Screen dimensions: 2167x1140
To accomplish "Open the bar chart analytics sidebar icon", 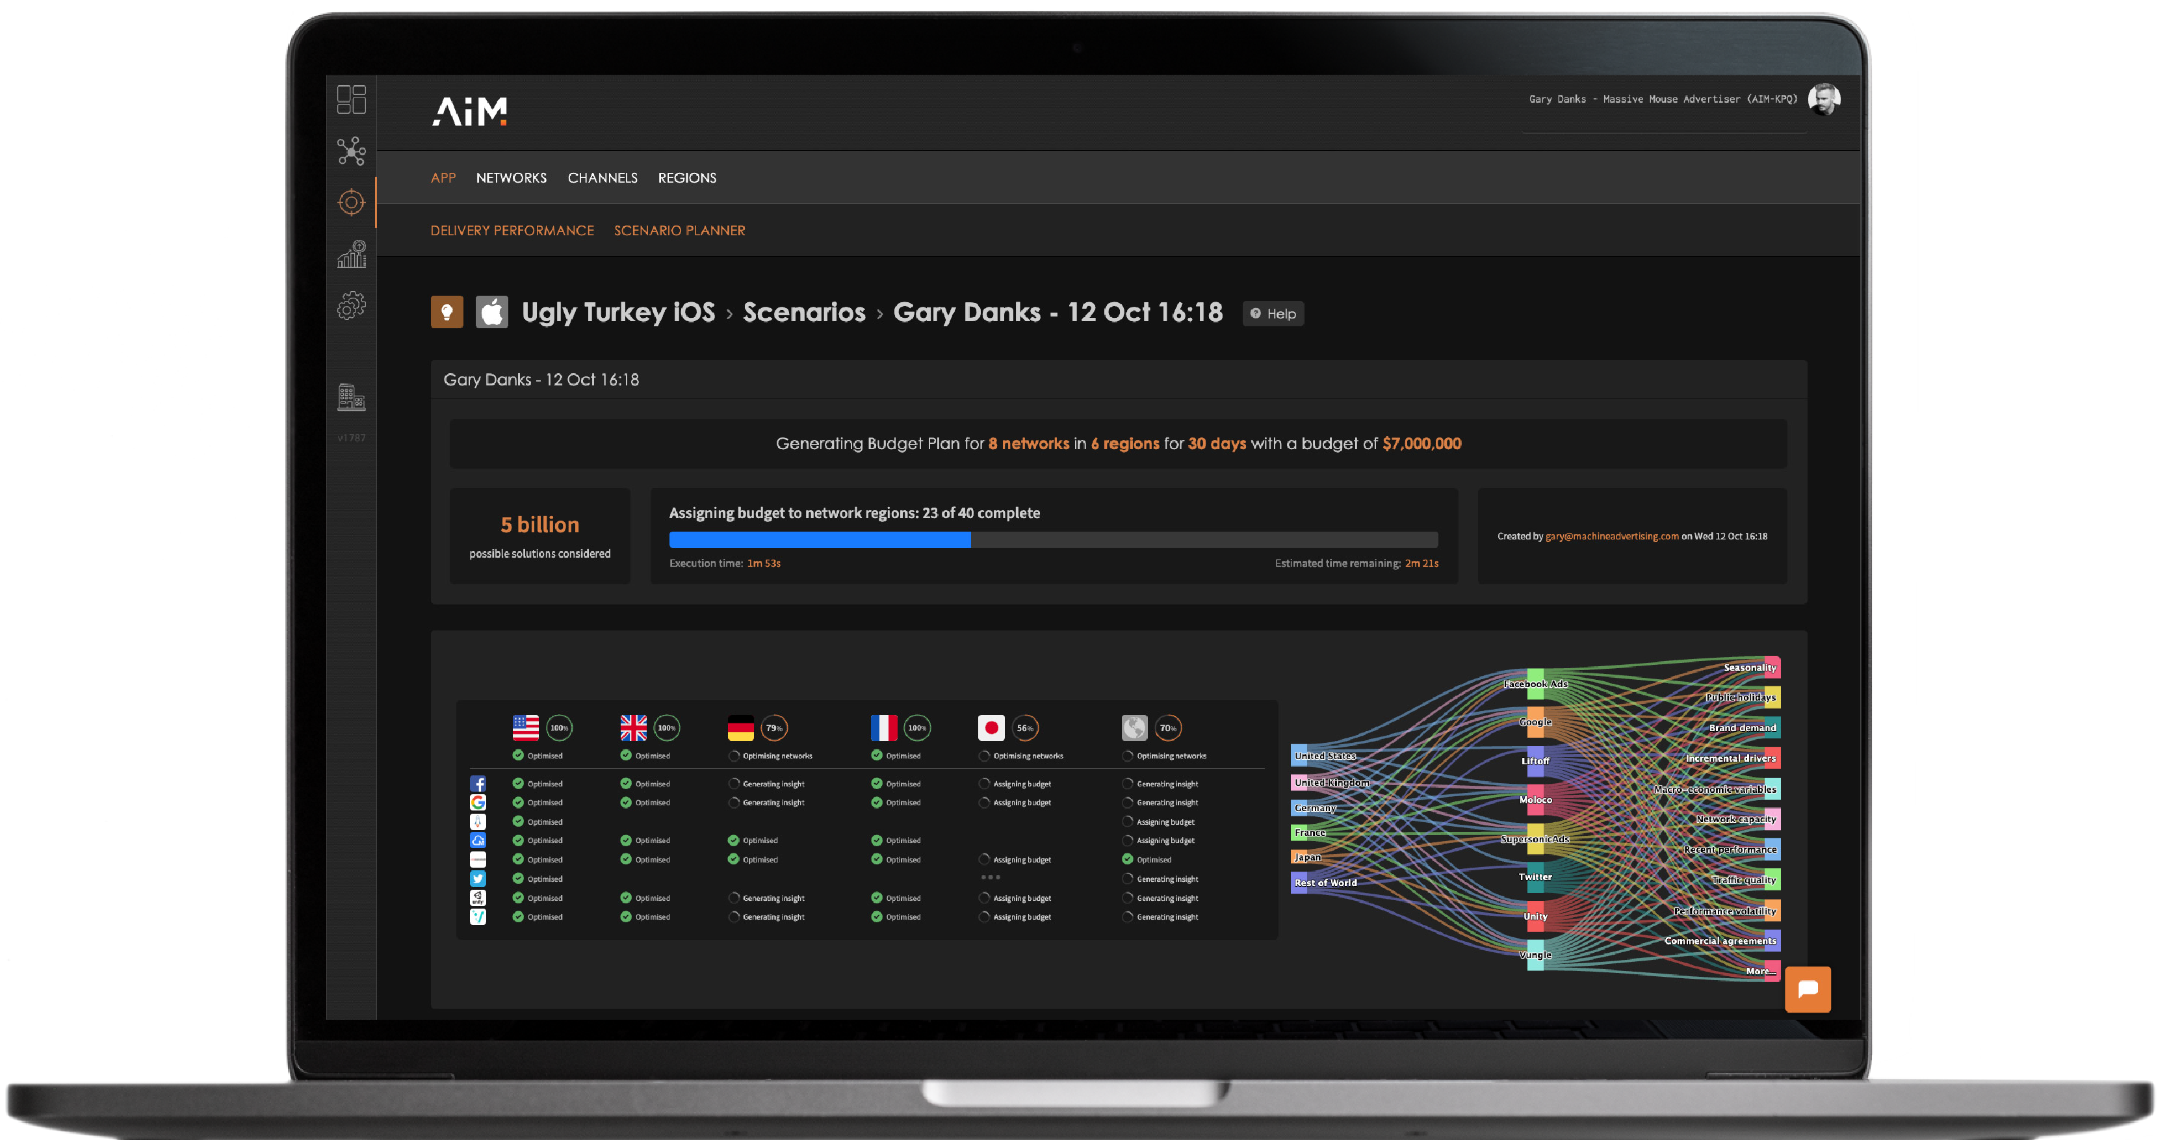I will (352, 254).
